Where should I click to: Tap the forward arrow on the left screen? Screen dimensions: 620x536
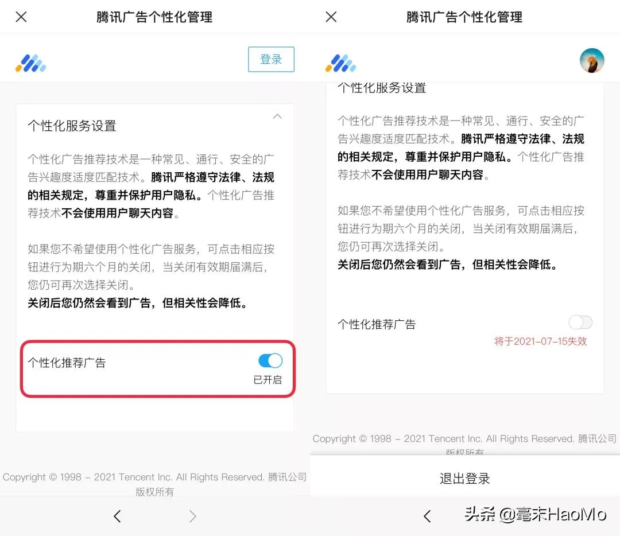point(193,516)
